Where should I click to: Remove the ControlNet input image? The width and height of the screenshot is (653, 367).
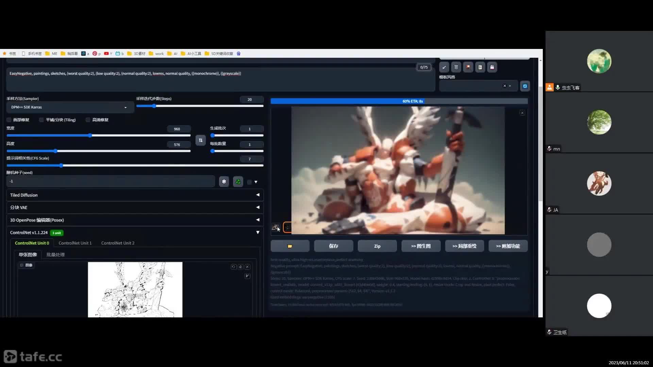(x=247, y=267)
